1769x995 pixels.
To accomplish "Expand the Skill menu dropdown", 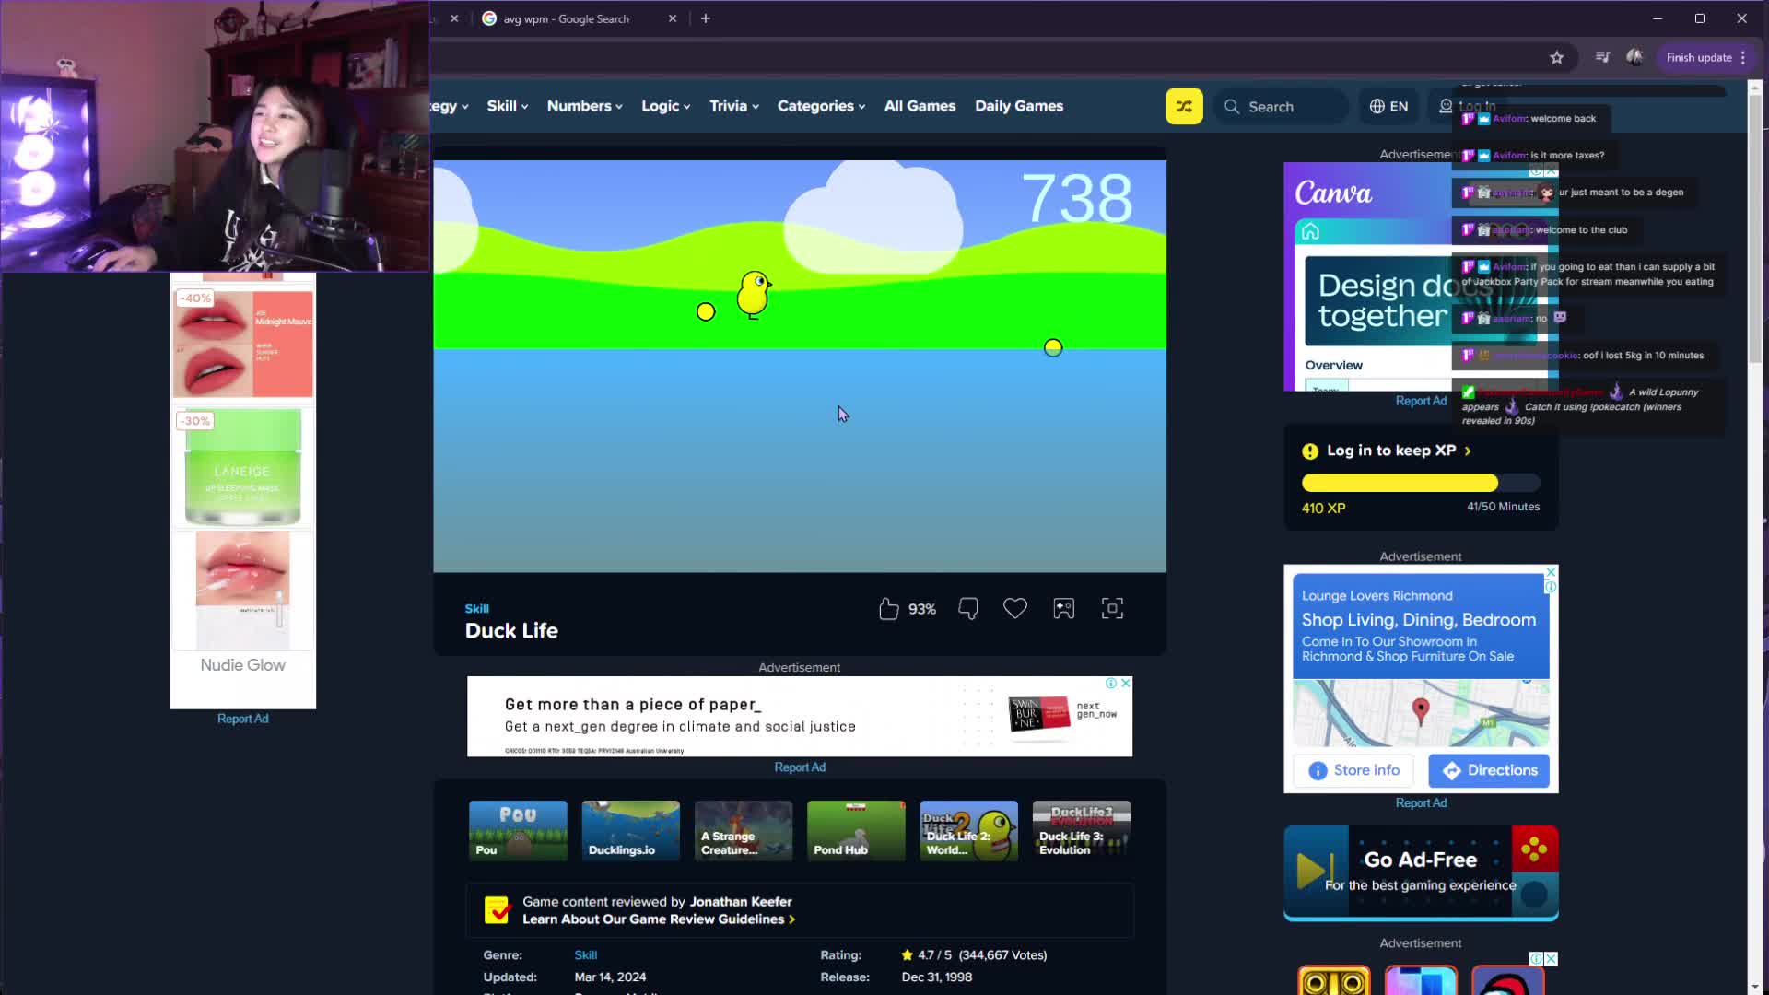I will (508, 106).
